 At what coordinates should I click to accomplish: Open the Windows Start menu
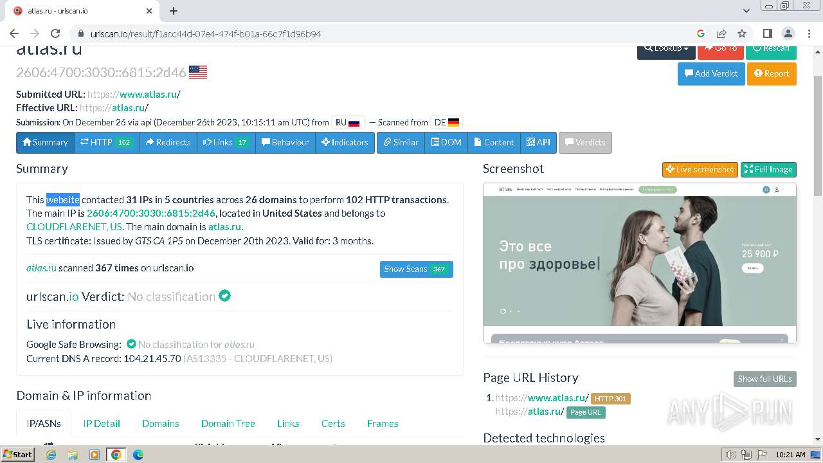pos(18,454)
